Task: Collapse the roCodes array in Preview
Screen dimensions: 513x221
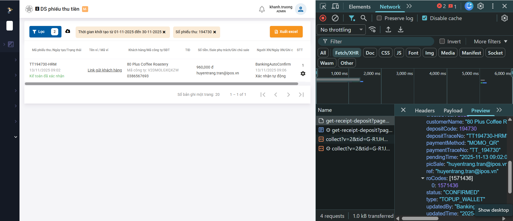Action: (x=423, y=178)
